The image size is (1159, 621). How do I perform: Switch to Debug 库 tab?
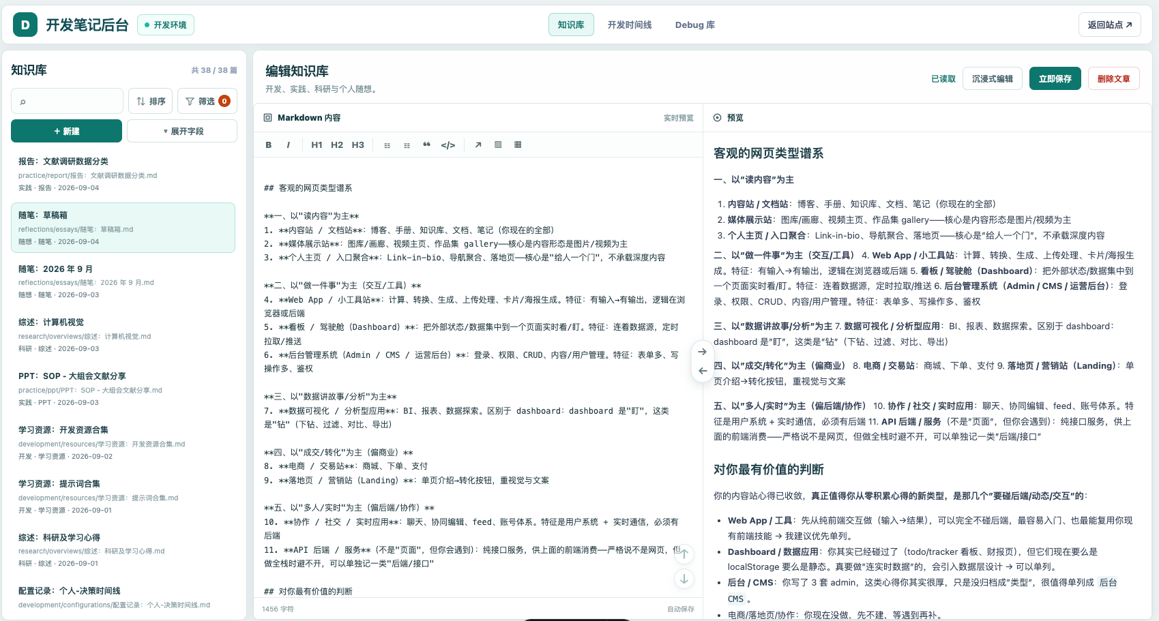click(x=695, y=25)
